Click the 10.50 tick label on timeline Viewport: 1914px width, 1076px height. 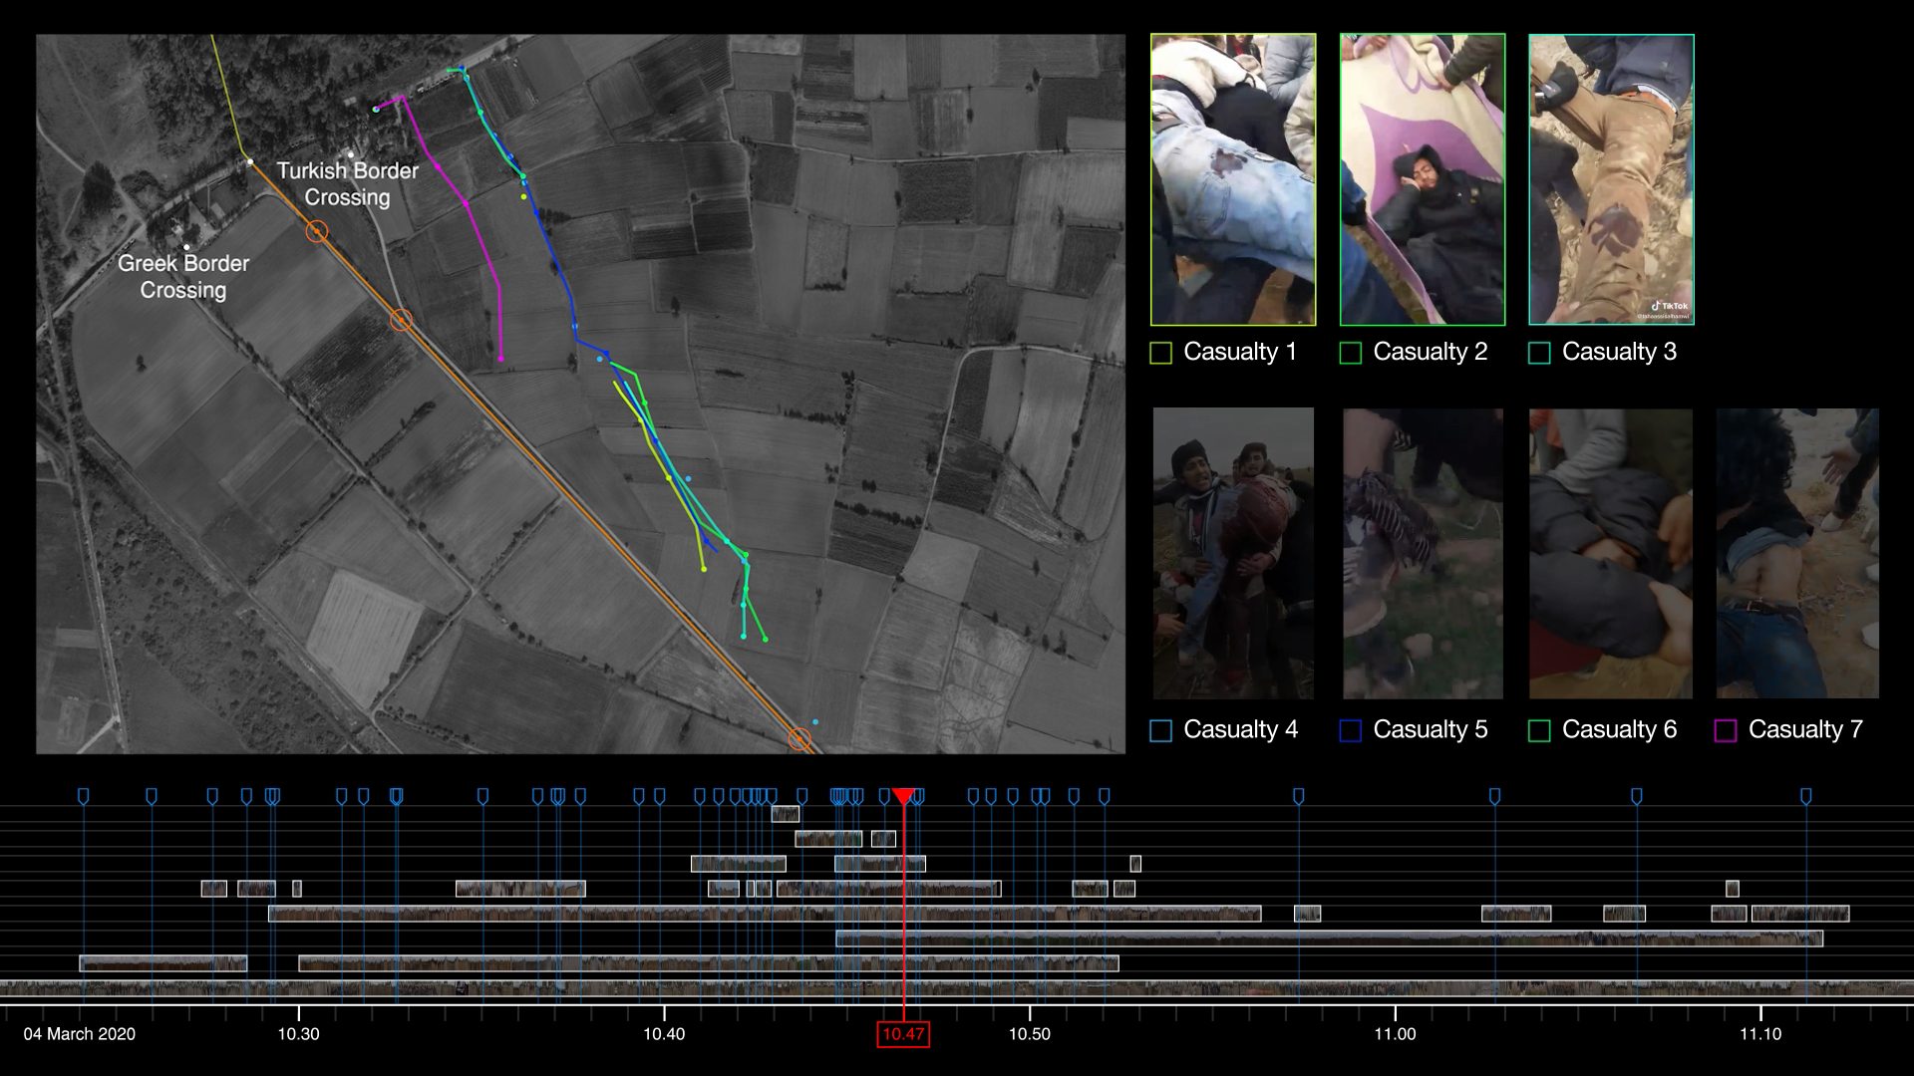[1030, 1034]
